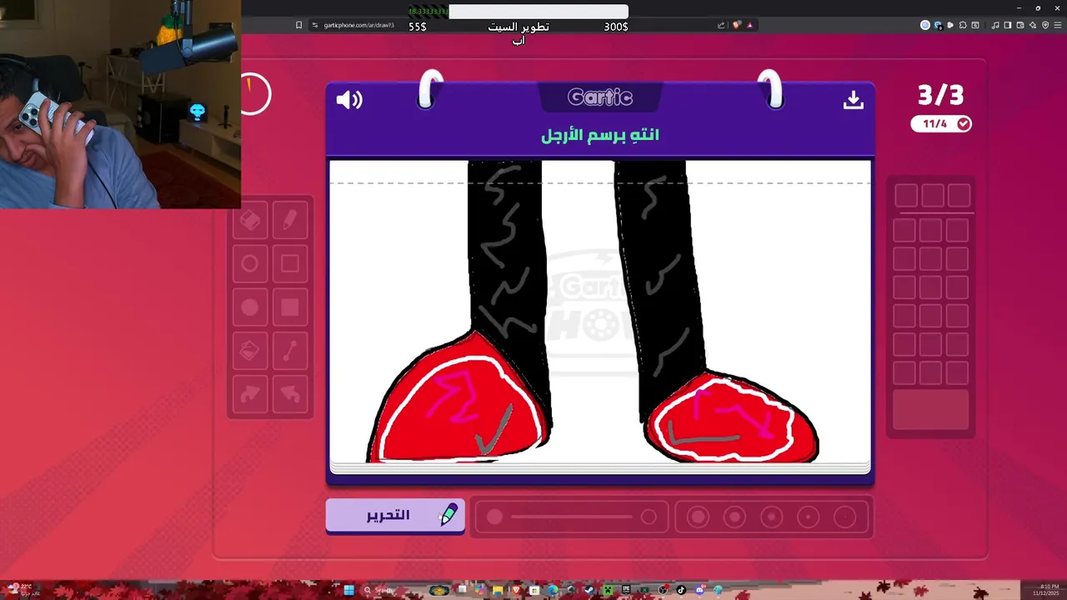The image size is (1067, 600).
Task: Click the large current color preview box
Action: 930,410
